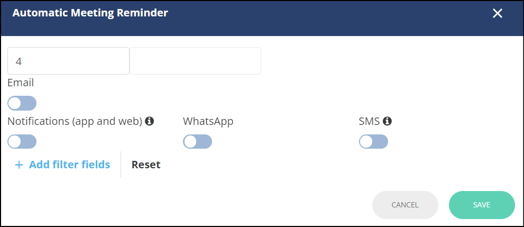Click the SMS label text

pos(369,121)
